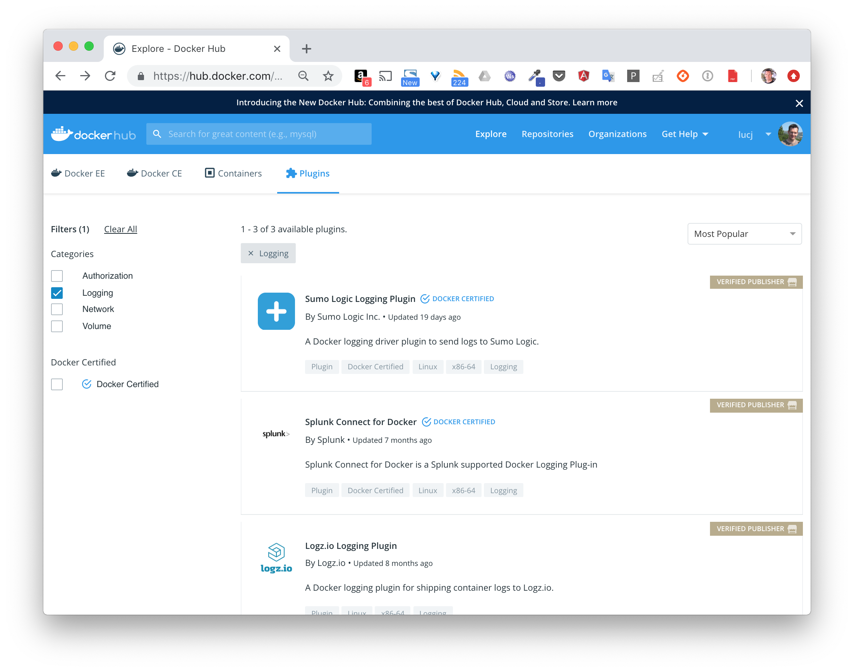The width and height of the screenshot is (854, 672).
Task: Remove the Logging filter chip
Action: [250, 254]
